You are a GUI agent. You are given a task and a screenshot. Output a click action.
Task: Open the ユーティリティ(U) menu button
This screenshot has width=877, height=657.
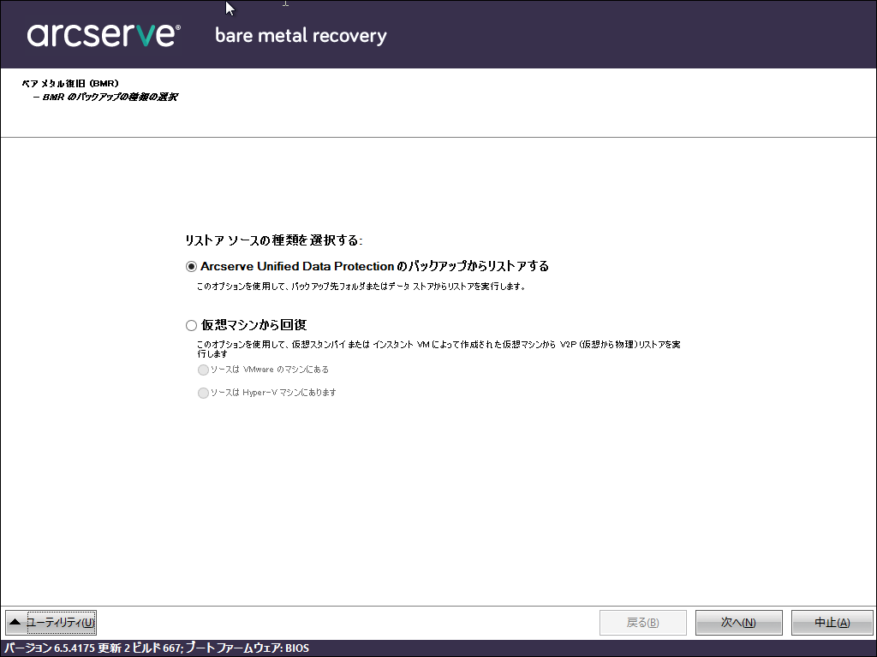pyautogui.click(x=51, y=623)
